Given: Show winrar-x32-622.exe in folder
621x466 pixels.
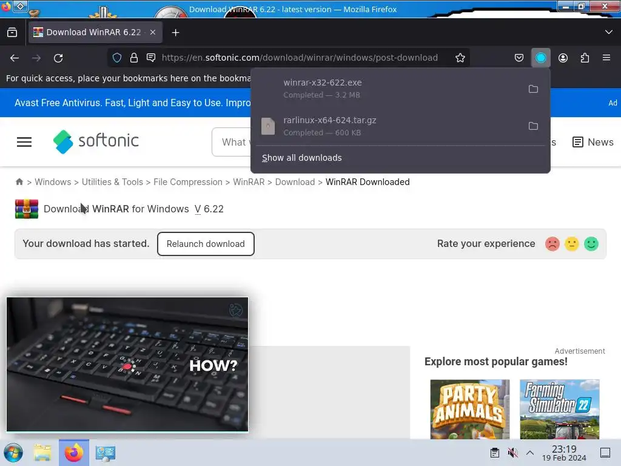Looking at the screenshot, I should pyautogui.click(x=533, y=89).
